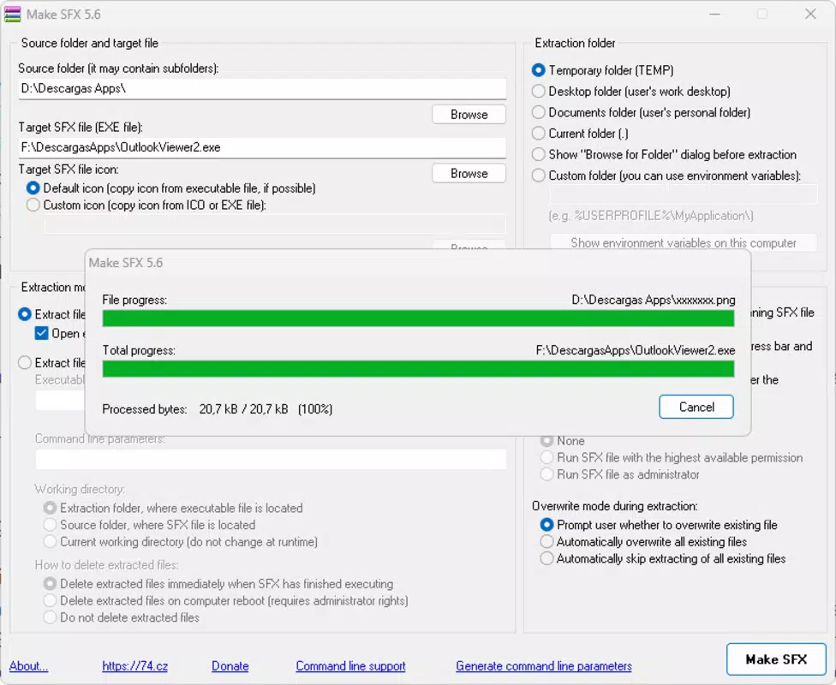Select Desktop folder extraction option

coord(630,92)
